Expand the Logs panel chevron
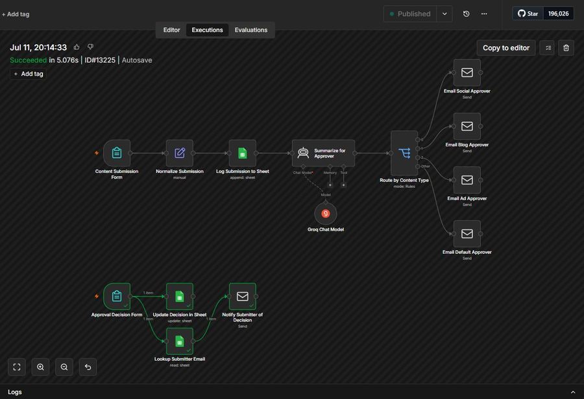Image resolution: width=584 pixels, height=399 pixels. click(573, 392)
